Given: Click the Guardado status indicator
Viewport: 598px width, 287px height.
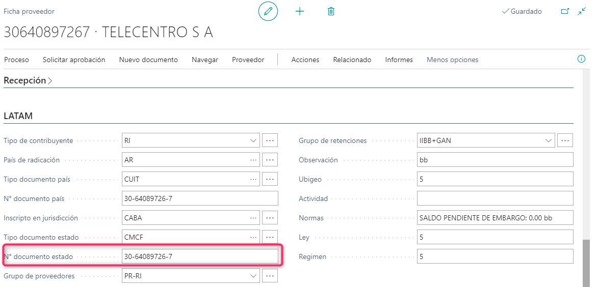Looking at the screenshot, I should 522,11.
